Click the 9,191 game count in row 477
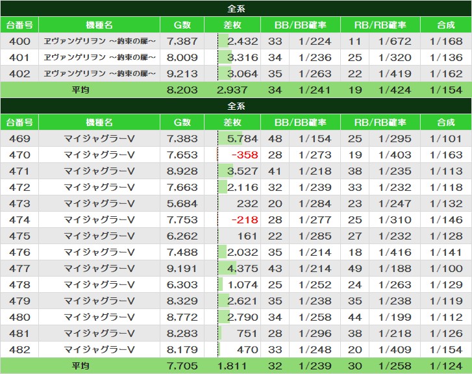 (182, 269)
